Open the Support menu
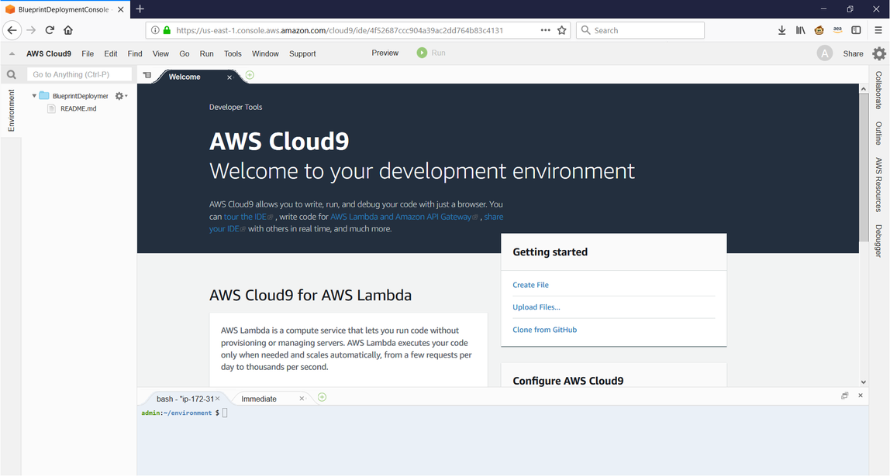 [302, 54]
